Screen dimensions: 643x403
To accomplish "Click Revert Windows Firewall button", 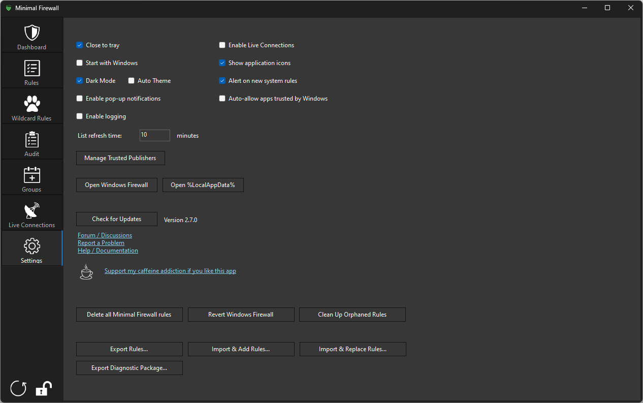I will [241, 315].
